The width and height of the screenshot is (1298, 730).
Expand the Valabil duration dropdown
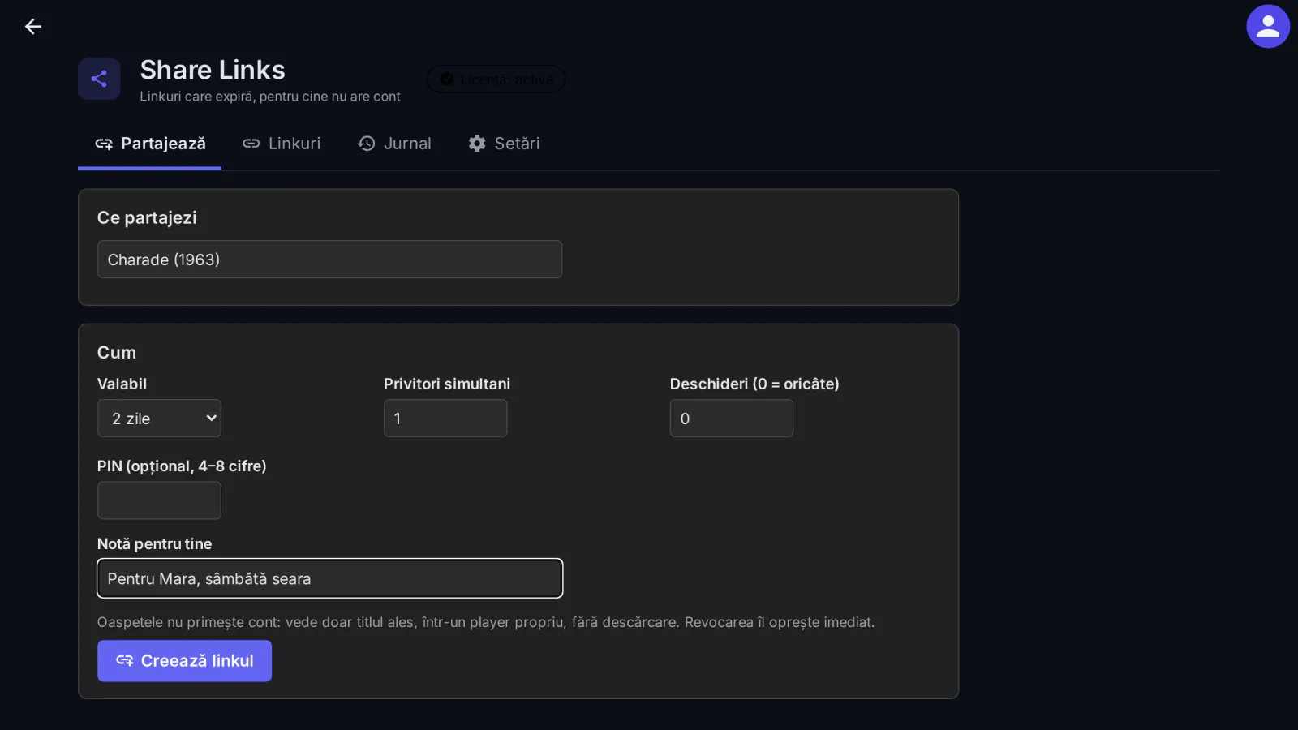click(x=159, y=419)
